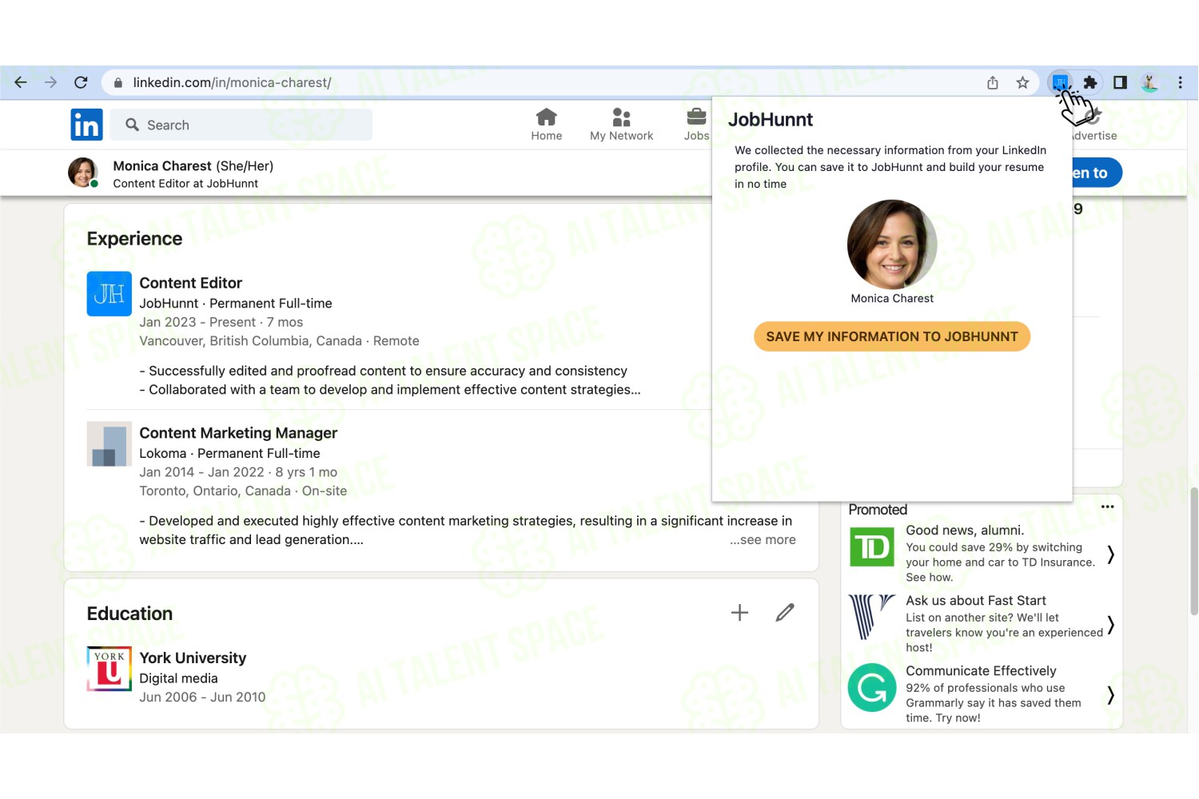The width and height of the screenshot is (1199, 799).
Task: Click 'Toronto, Ontario, Canada · On-site' text
Action: 243,491
